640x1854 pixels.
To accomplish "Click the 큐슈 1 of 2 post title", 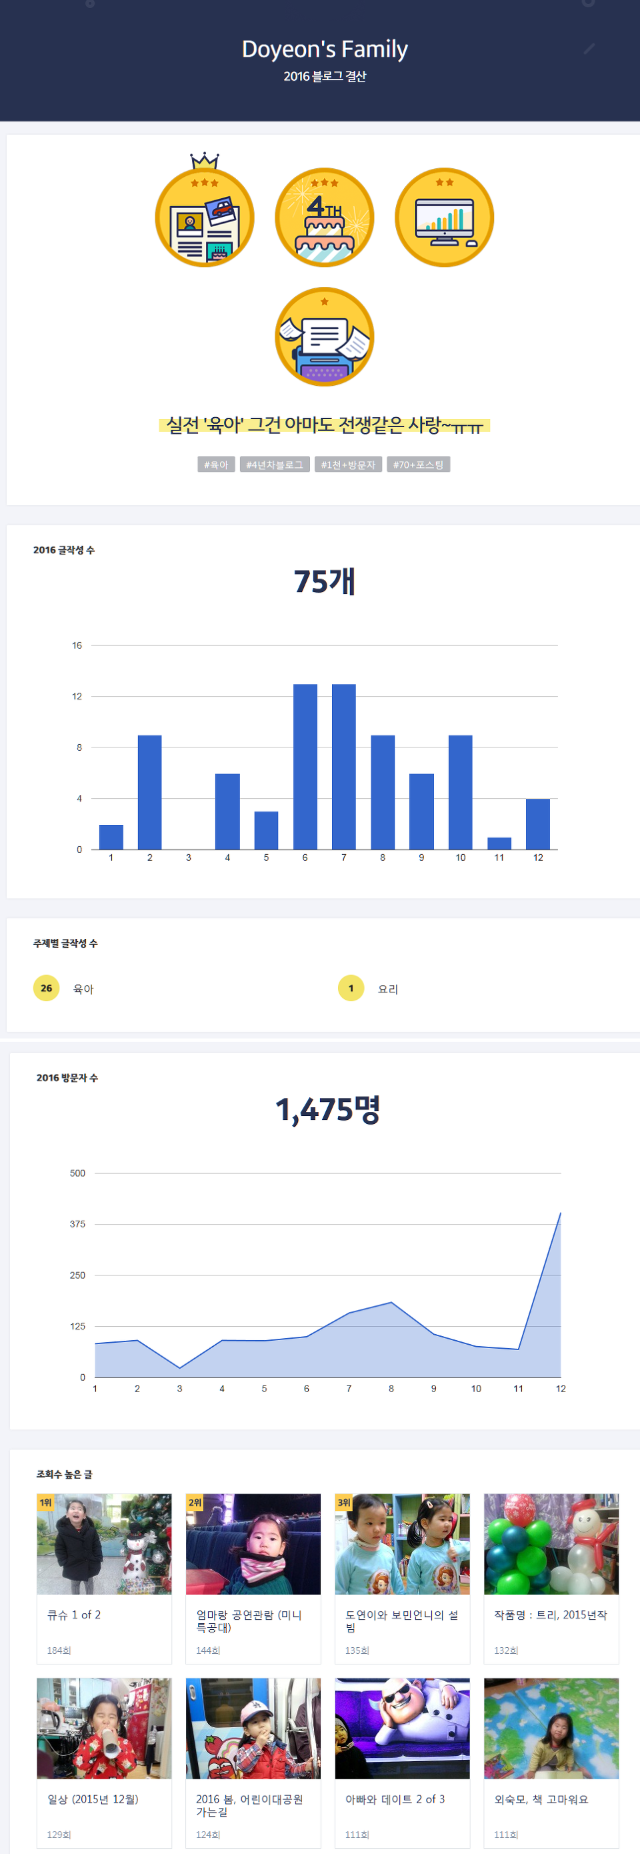I will (74, 1614).
